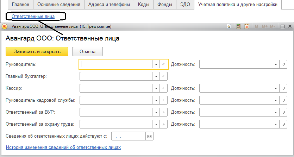Open the История изменения сведений link
The height and width of the screenshot is (157, 294).
click(x=63, y=147)
